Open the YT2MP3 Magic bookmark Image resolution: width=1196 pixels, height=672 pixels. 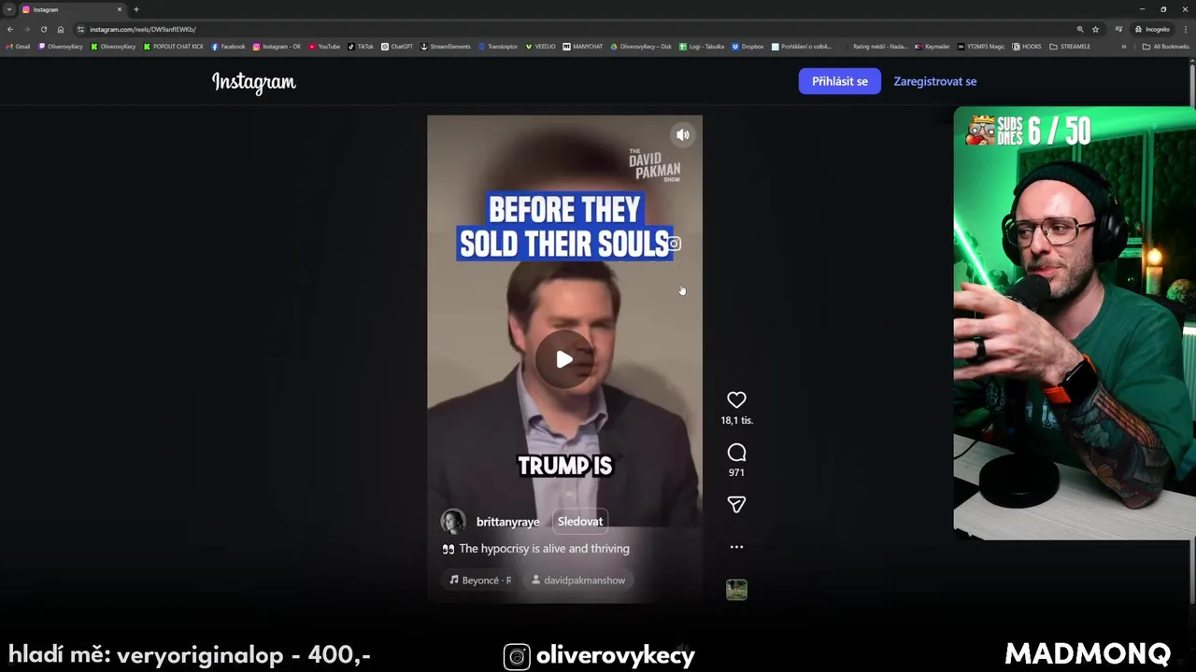pos(981,47)
